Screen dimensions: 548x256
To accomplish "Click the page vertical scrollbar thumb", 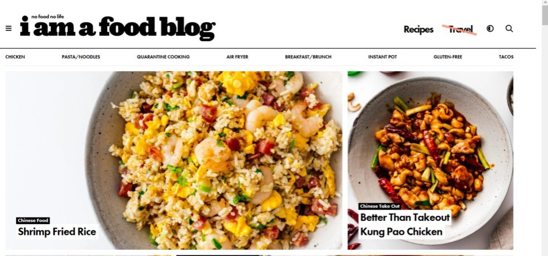I will 545,14.
